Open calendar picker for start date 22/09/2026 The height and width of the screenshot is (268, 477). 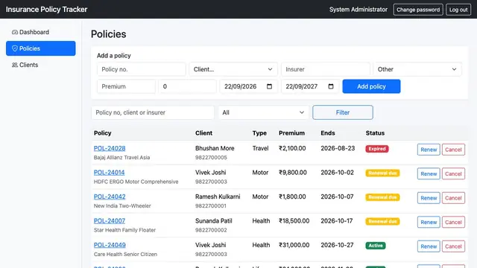[269, 86]
